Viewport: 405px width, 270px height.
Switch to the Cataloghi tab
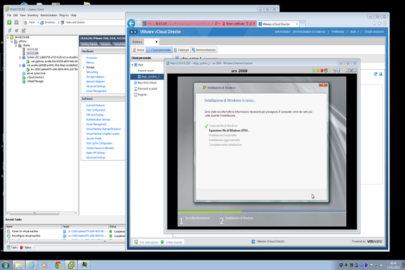coord(183,50)
